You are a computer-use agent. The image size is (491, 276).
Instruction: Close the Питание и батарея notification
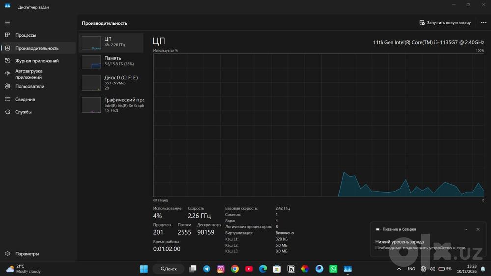tap(478, 230)
